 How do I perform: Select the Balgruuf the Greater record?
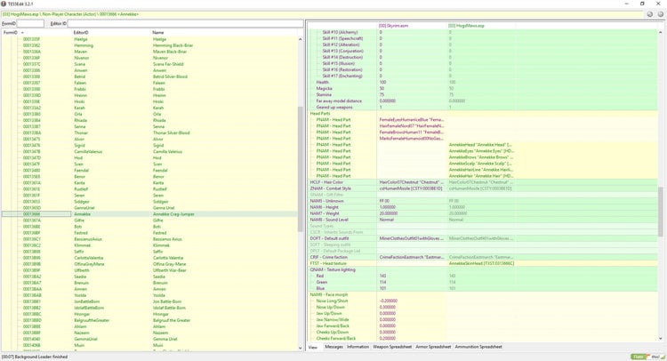[149, 320]
